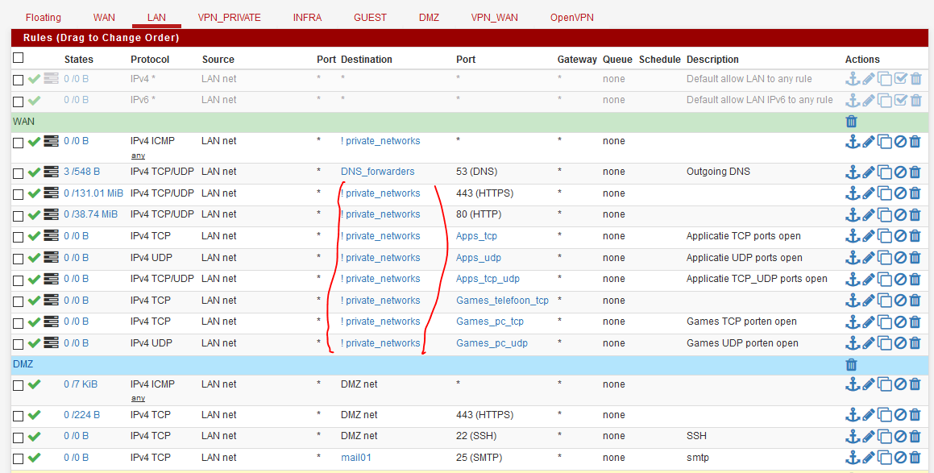
Task: Copy the Default allow LAN IPv6 rule
Action: pyautogui.click(x=885, y=100)
